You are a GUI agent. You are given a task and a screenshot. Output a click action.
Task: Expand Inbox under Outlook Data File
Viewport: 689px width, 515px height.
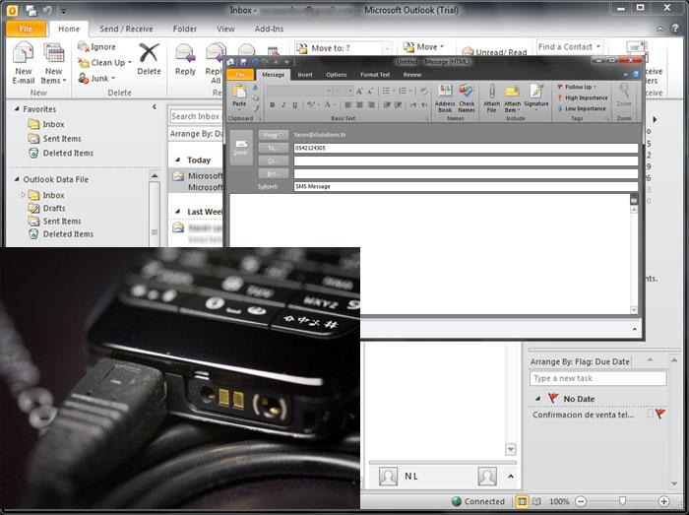(23, 195)
